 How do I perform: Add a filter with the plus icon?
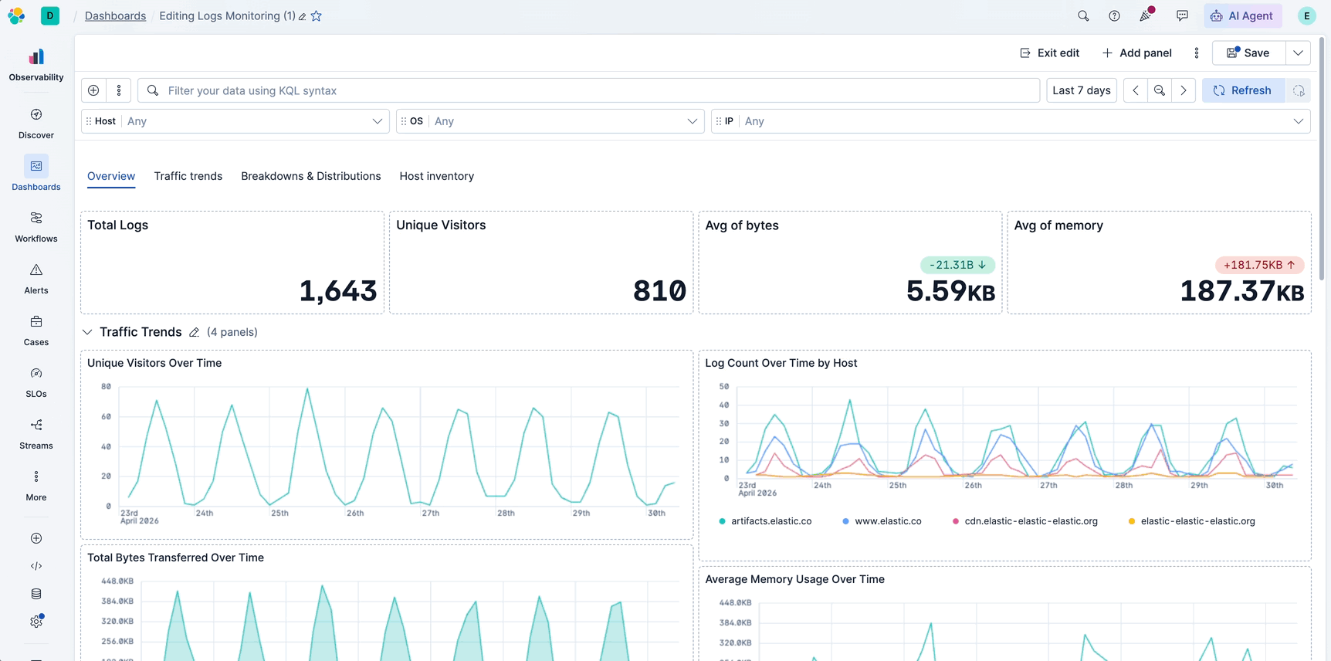point(93,90)
